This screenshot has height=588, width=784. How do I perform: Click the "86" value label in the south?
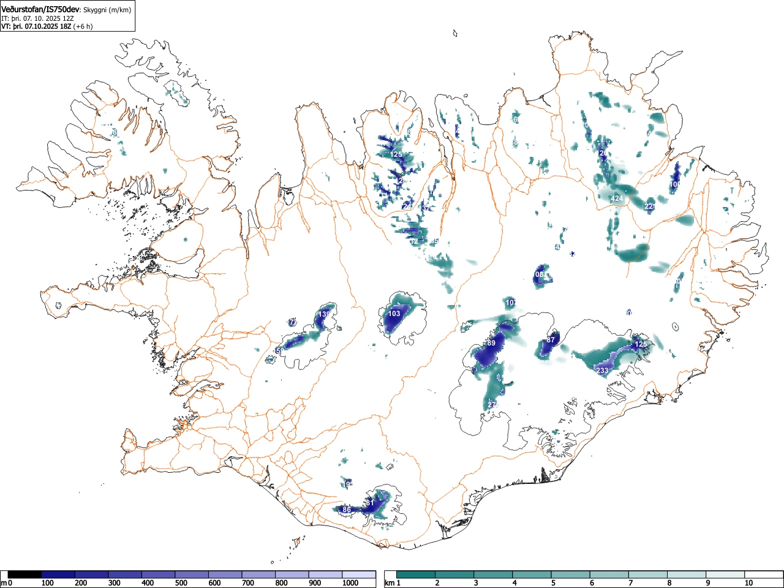click(347, 510)
